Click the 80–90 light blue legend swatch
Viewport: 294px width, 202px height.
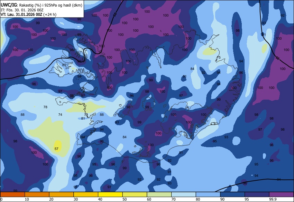(x=208, y=194)
